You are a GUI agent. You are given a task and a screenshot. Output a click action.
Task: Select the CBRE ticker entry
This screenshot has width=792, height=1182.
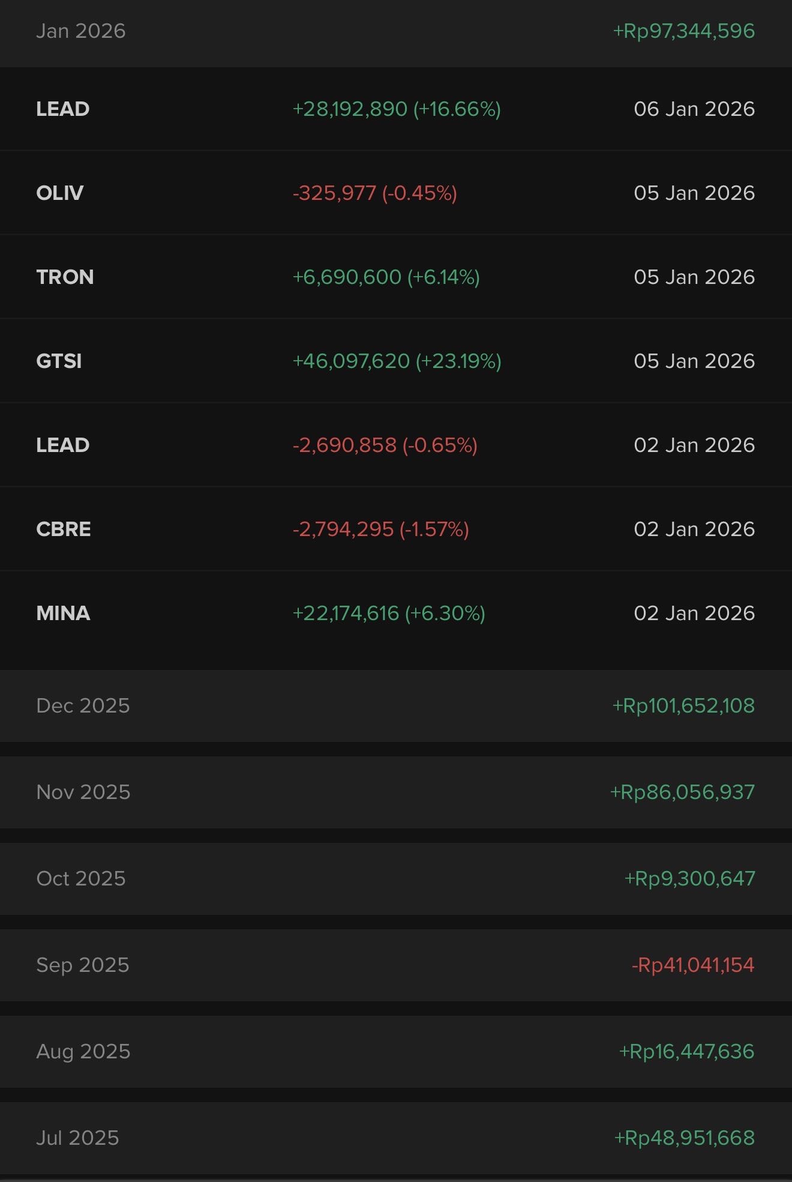pos(64,529)
